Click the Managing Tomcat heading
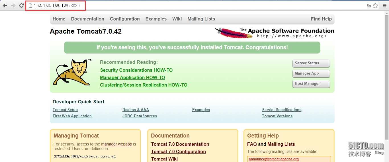Image resolution: width=389 pixels, height=162 pixels. point(76,136)
